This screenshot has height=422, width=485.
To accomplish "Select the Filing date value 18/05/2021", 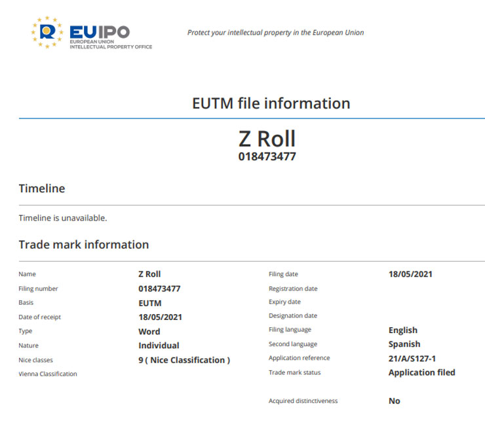I will pos(410,274).
